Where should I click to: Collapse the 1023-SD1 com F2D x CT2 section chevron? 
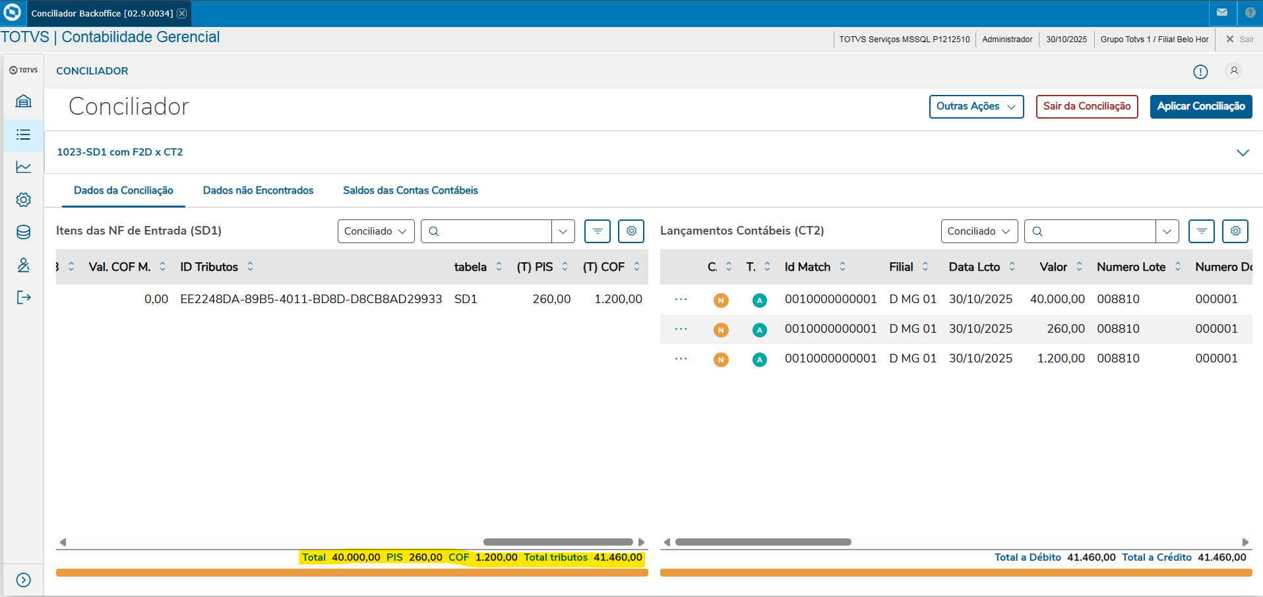(1243, 153)
